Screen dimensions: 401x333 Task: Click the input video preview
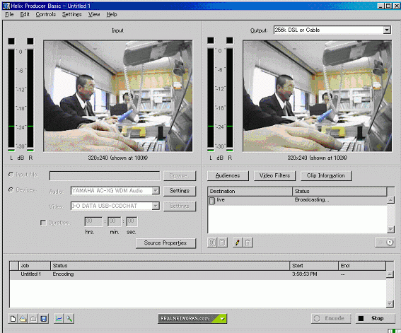(118, 96)
